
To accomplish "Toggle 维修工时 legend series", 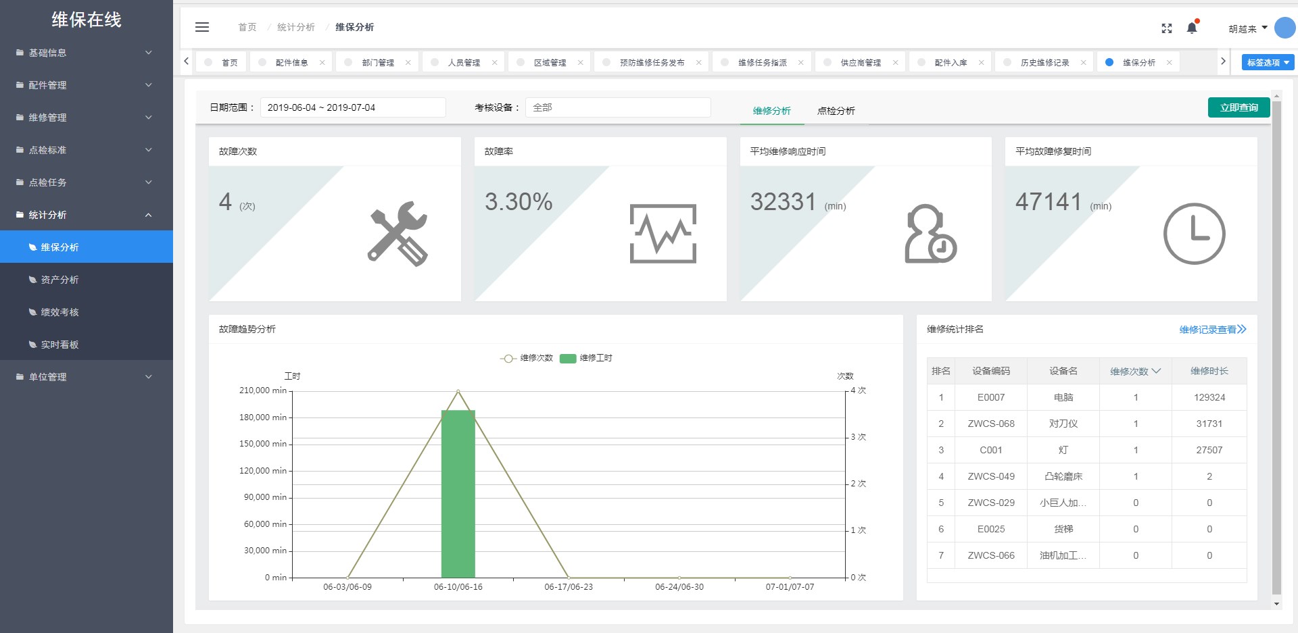I will pos(586,358).
